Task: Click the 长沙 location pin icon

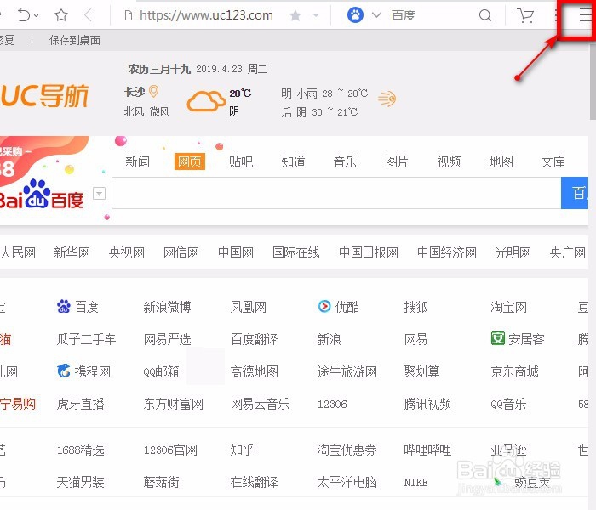Action: 153,91
